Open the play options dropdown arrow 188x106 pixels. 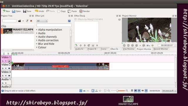tap(140, 46)
